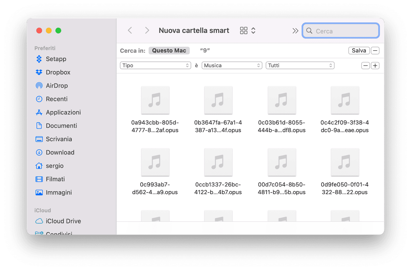
Task: Open the Tipo criteria dropdown
Action: pos(155,66)
